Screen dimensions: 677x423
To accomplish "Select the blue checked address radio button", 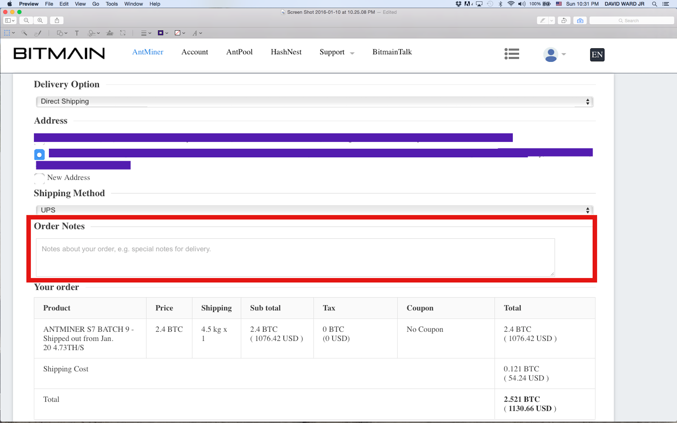I will coord(39,155).
